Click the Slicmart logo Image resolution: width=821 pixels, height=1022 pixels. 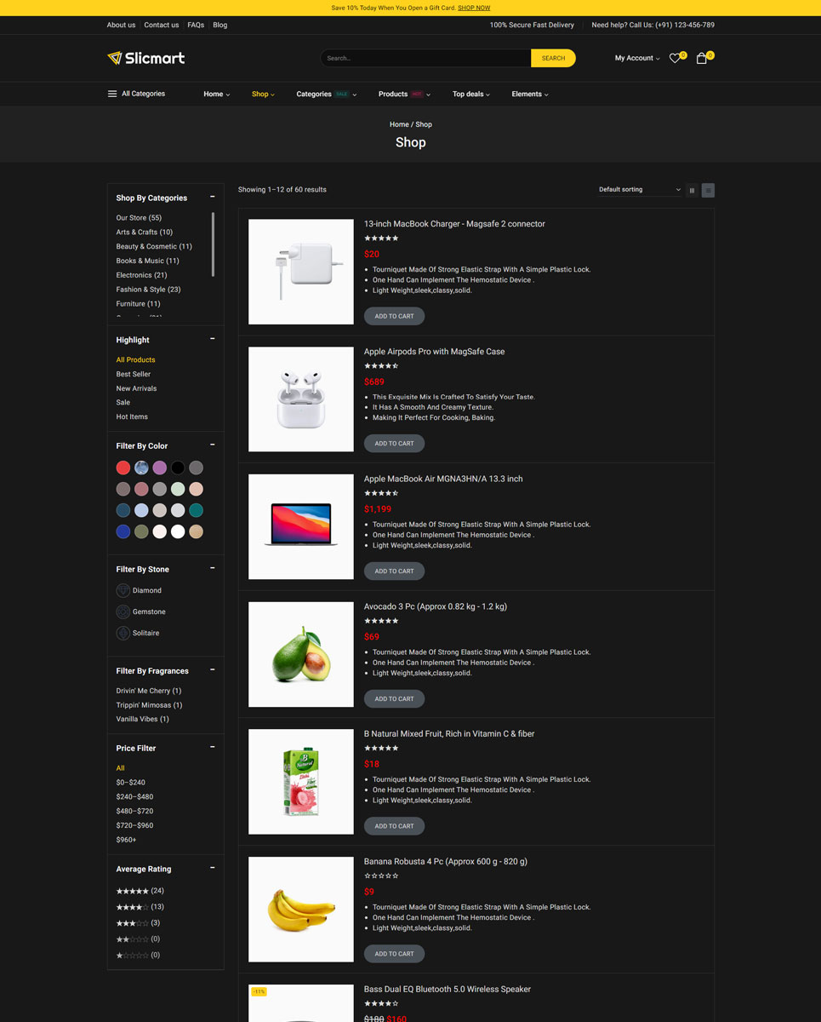point(145,58)
